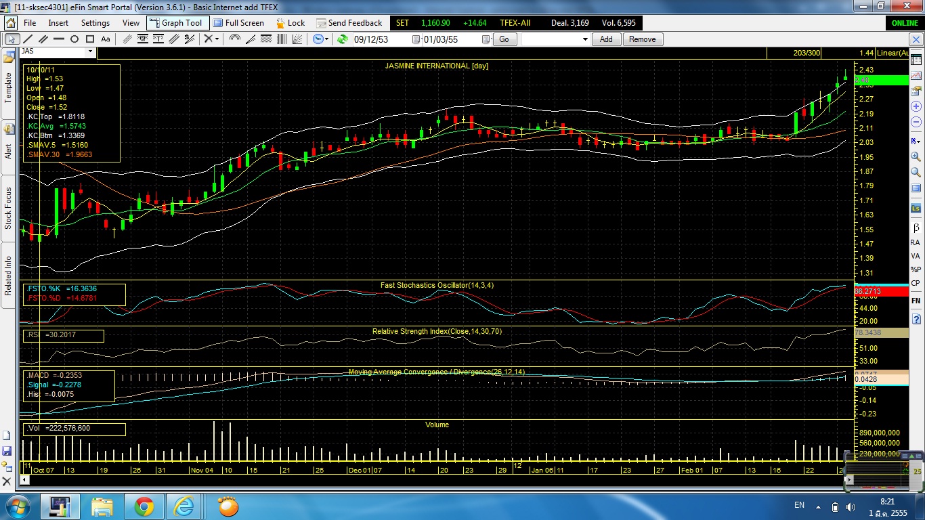This screenshot has width=925, height=520.
Task: Open the View menu
Action: point(131,22)
